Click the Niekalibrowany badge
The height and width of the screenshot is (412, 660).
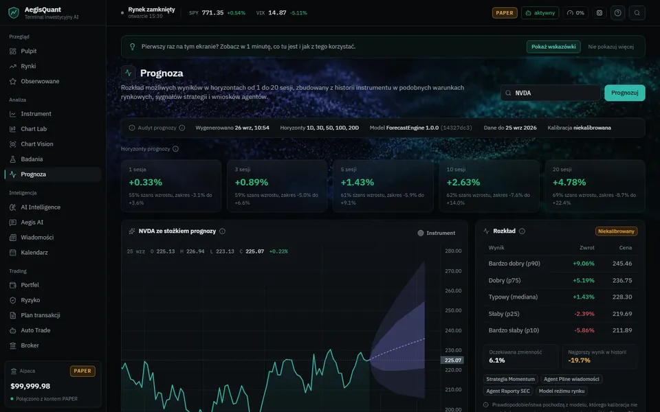pos(616,231)
